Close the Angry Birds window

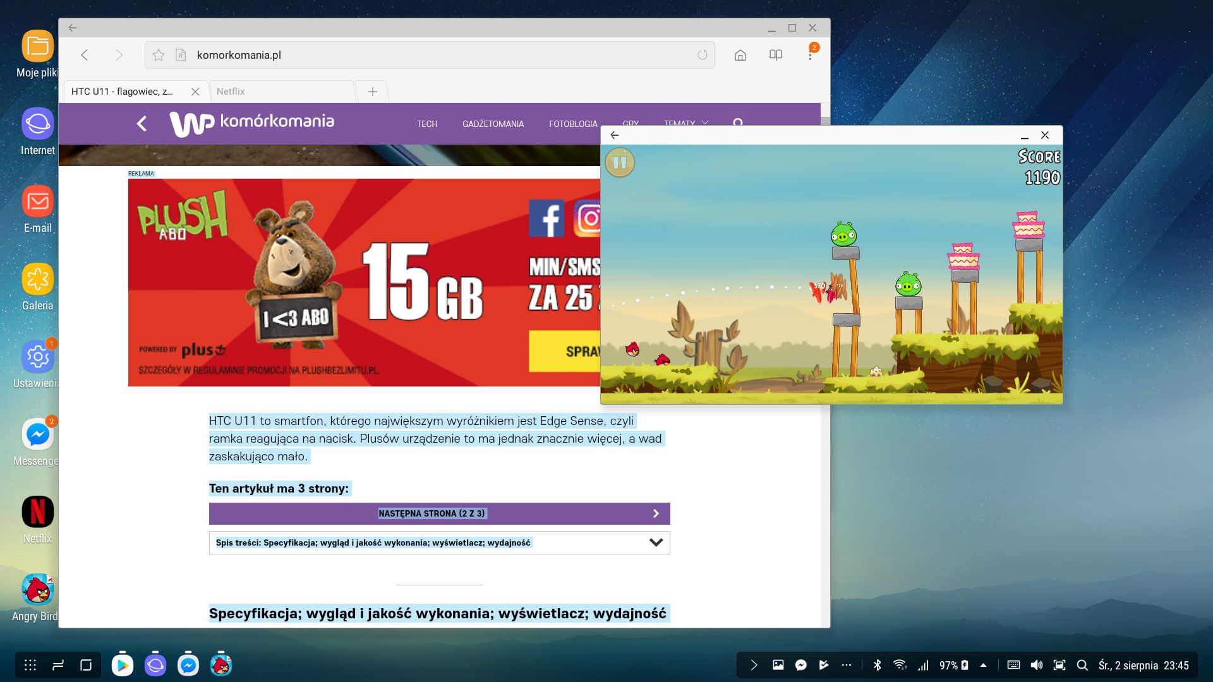coord(1045,135)
